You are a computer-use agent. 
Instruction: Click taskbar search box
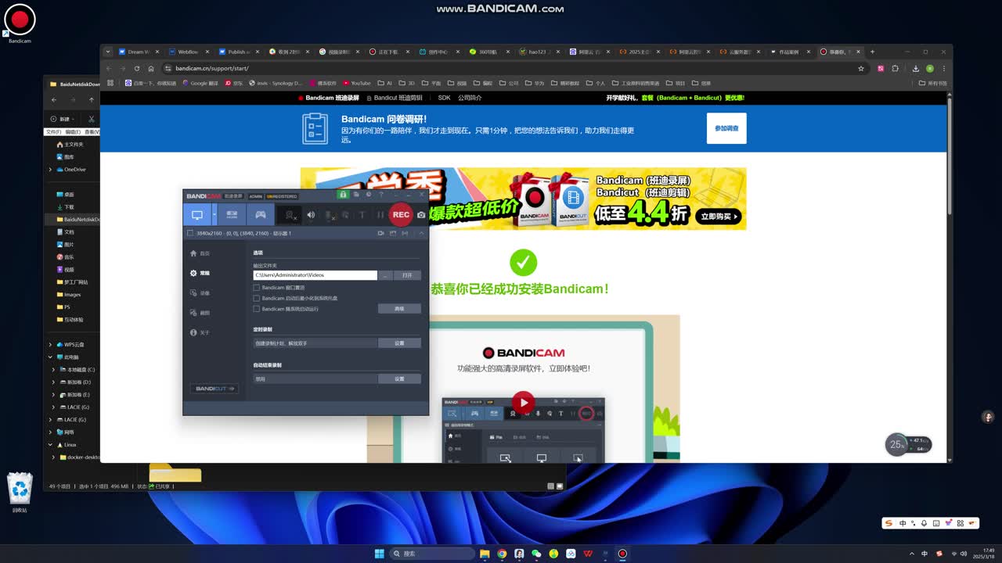[433, 554]
